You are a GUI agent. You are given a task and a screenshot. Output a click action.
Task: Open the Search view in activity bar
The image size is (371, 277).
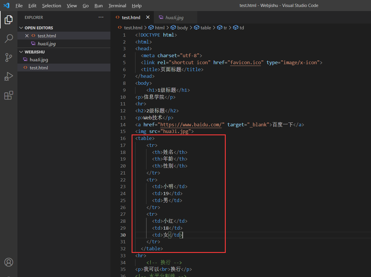click(9, 38)
